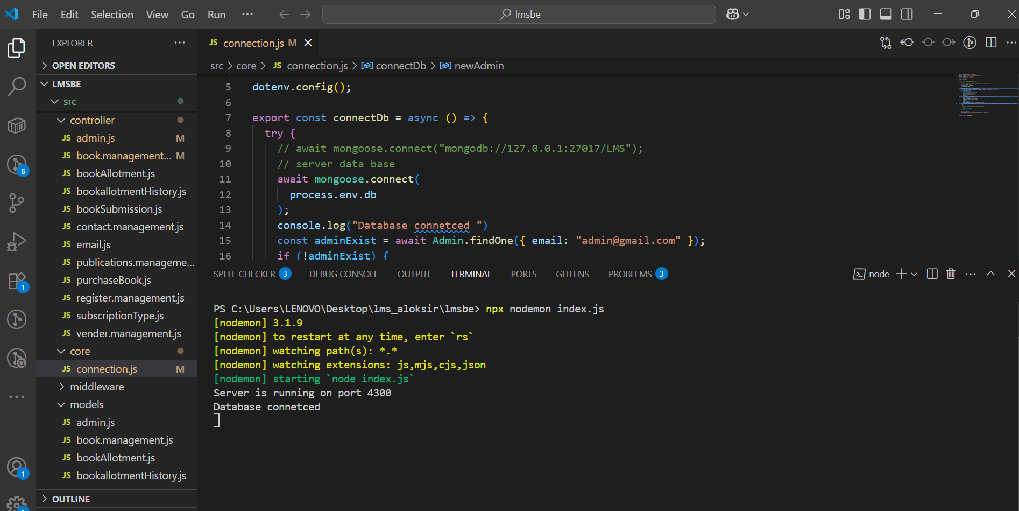Open the Search view in activity bar

pos(17,86)
